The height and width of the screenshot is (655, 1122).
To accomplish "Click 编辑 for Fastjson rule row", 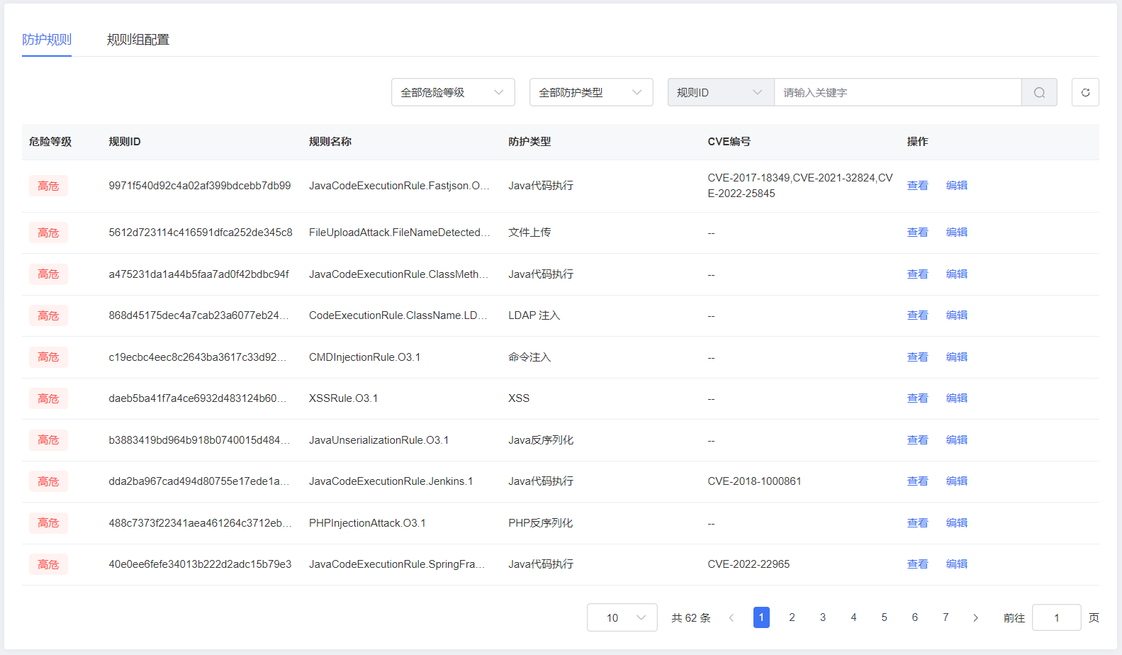I will point(957,186).
